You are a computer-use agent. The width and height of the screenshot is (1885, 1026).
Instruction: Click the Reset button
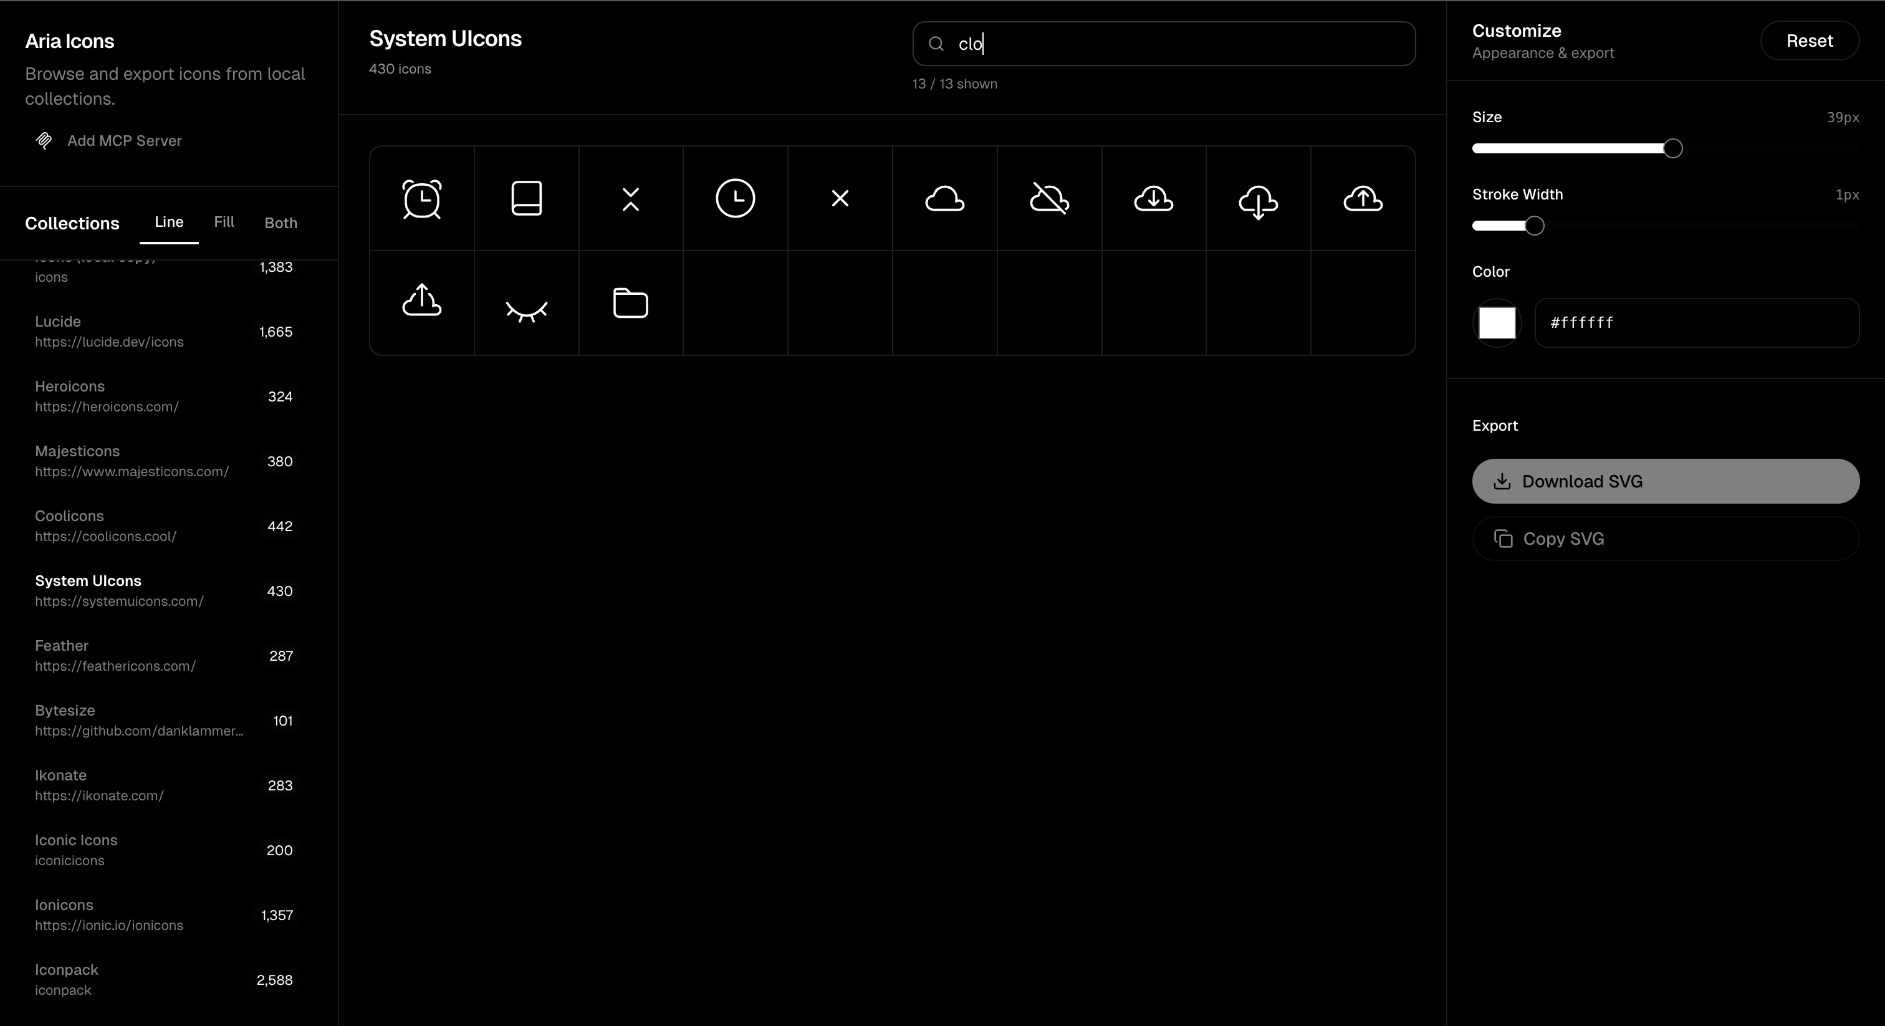[x=1809, y=41]
